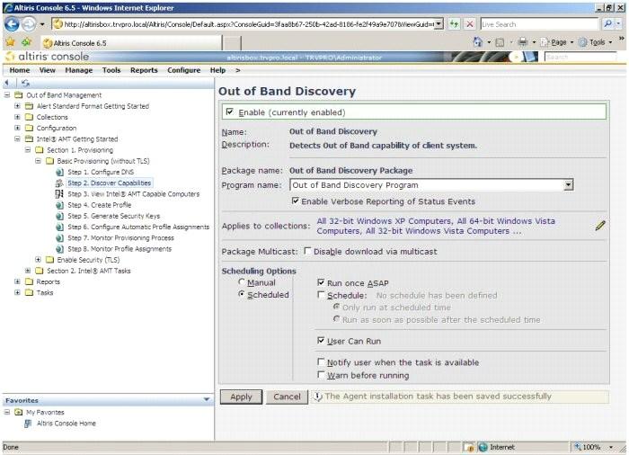629x455 pixels.
Task: Click the Add to Favorites star-plus icon
Action: [x=26, y=41]
